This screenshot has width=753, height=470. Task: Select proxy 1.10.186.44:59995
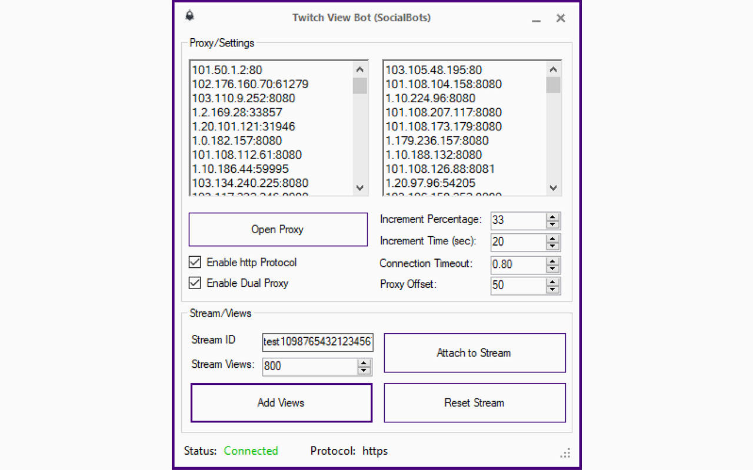pos(241,169)
